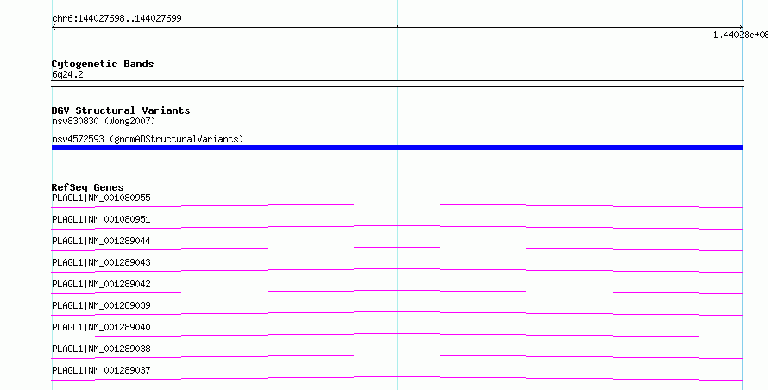Screen dimensions: 768x390
Task: Click the magenta intron line under NM_001289037
Action: tap(397, 378)
